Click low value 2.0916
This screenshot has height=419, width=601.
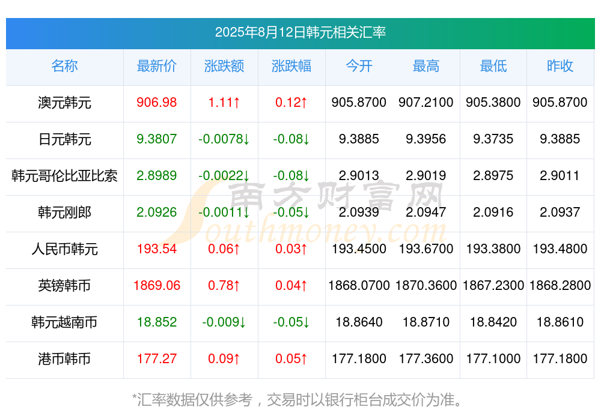[x=493, y=212]
